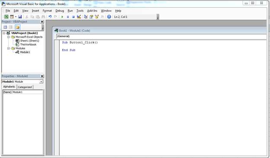Save the project with the floppy disk icon

[20, 17]
